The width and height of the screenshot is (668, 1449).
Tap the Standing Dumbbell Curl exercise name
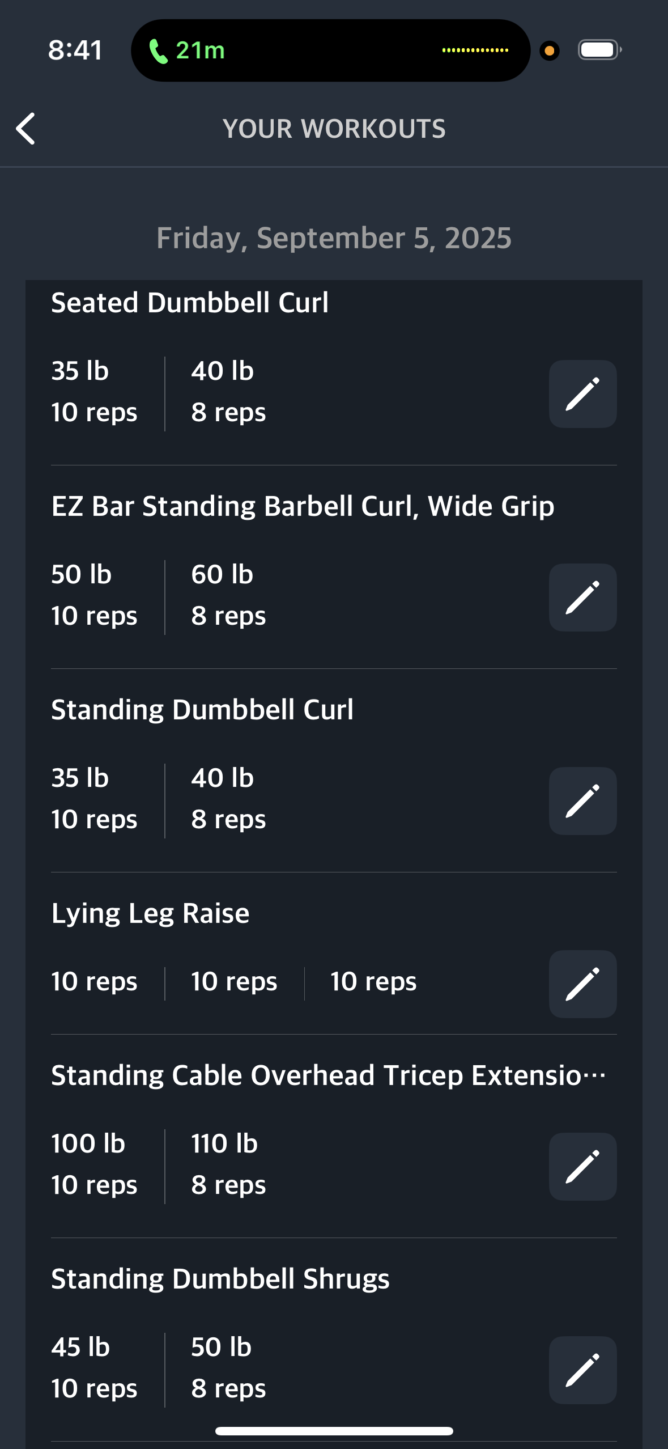[202, 710]
